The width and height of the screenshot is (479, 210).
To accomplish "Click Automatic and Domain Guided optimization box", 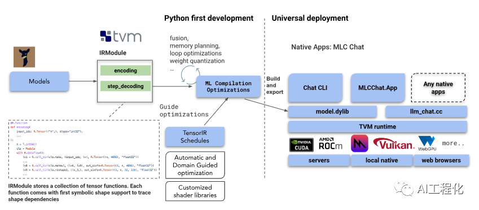I will pyautogui.click(x=195, y=165).
